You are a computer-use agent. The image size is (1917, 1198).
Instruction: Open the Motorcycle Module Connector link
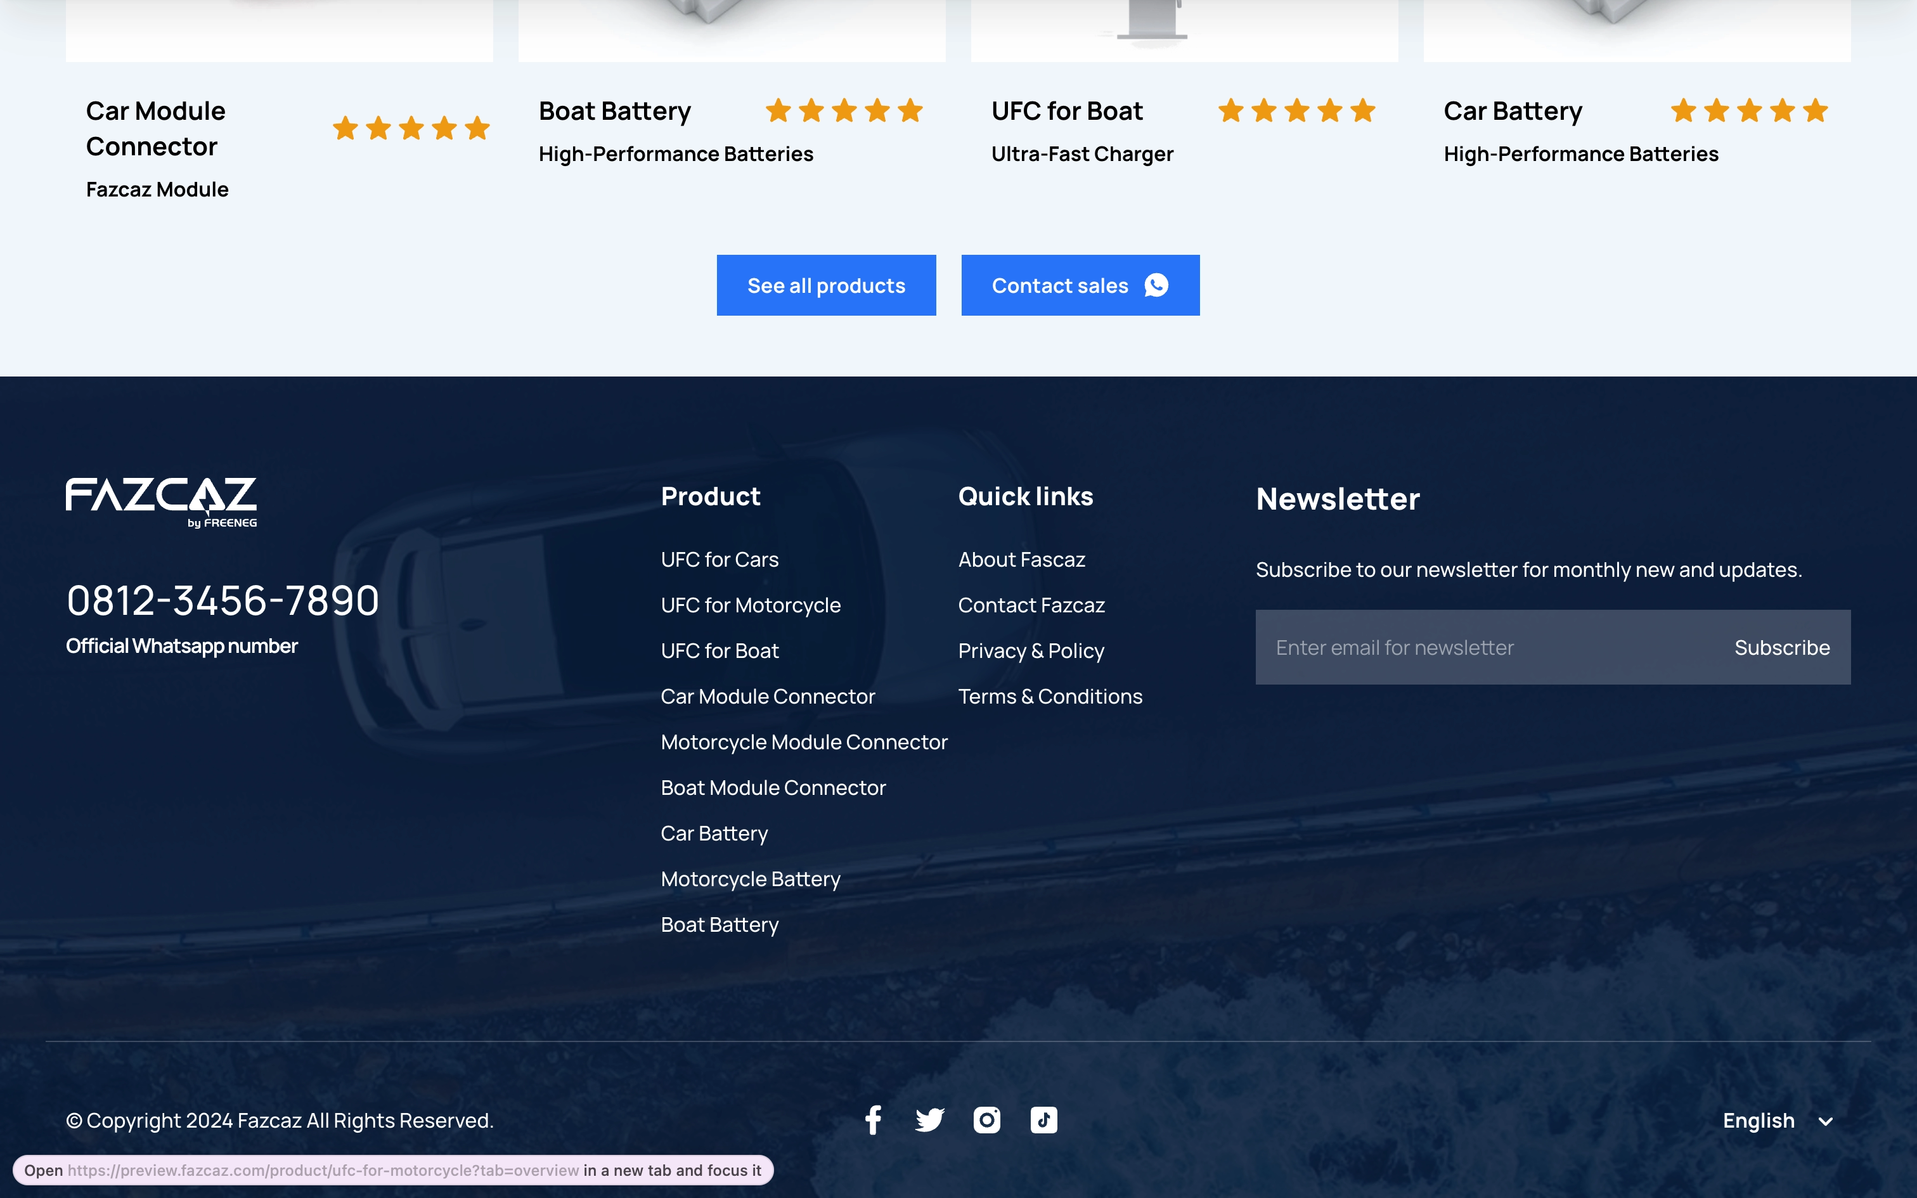pyautogui.click(x=804, y=742)
